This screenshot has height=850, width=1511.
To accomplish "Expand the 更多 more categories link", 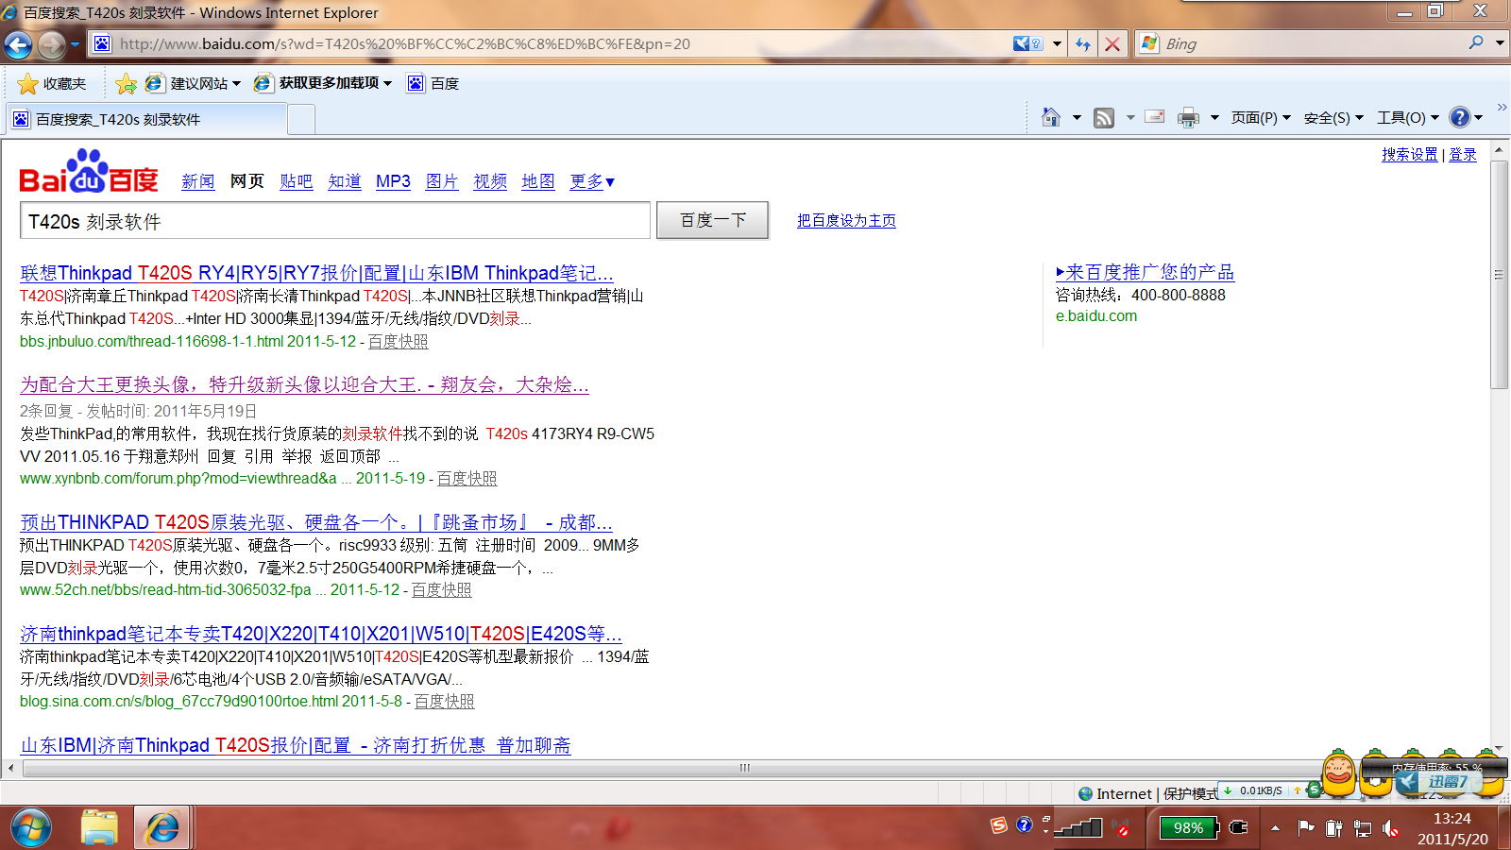I will pos(592,181).
